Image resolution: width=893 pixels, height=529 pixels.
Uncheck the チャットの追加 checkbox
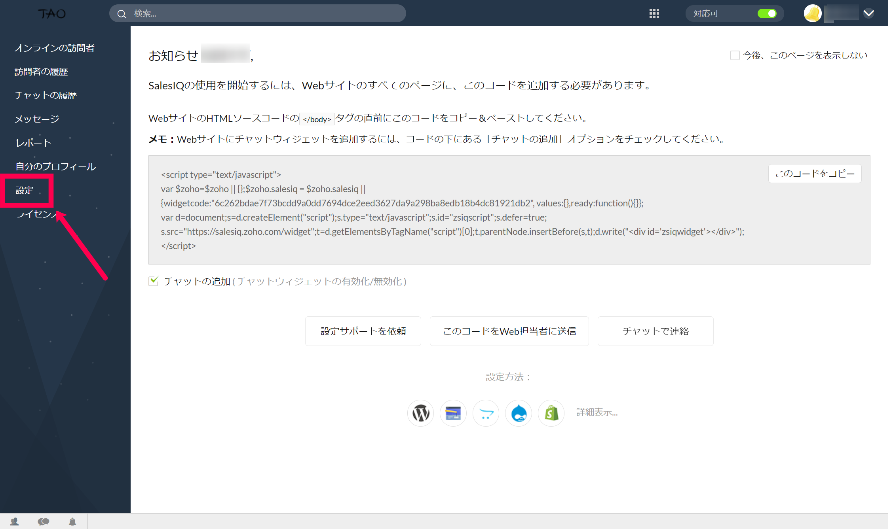154,281
